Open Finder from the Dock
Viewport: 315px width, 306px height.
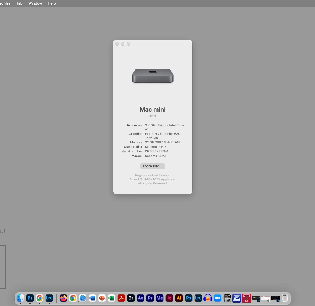[20, 298]
